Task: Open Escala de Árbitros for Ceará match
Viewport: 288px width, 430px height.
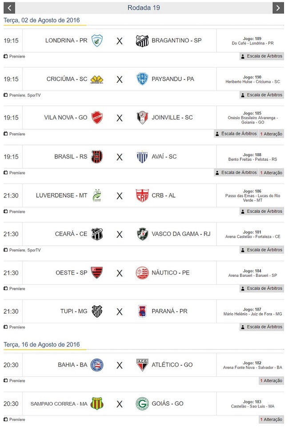Action: (262, 250)
